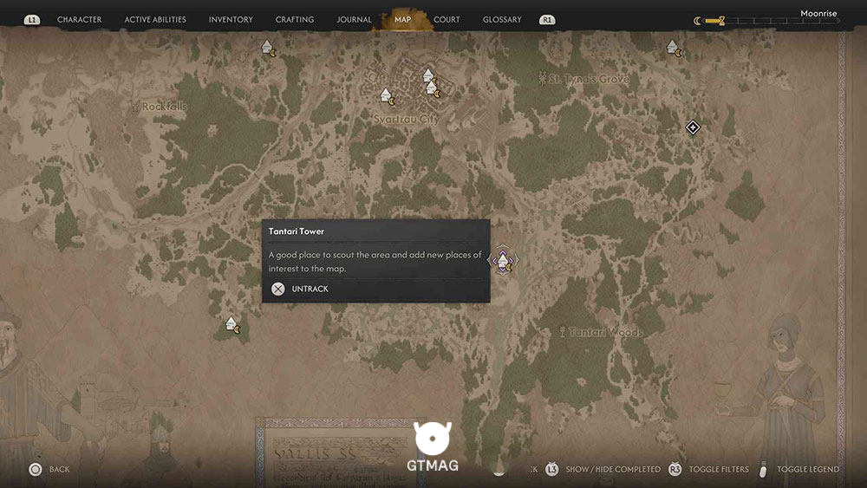This screenshot has width=867, height=488.
Task: Click the R3 stick icon
Action: click(x=675, y=469)
